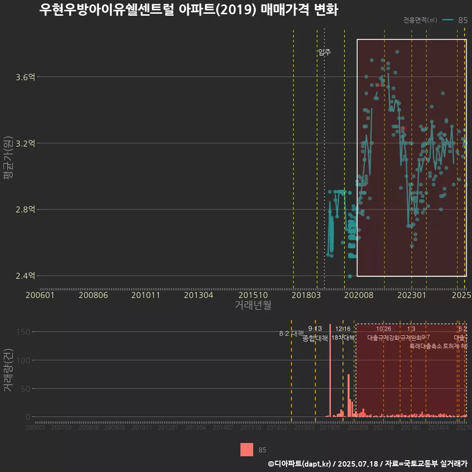Click the teal 85 line swatch in top legend
472x472 pixels.
(447, 20)
